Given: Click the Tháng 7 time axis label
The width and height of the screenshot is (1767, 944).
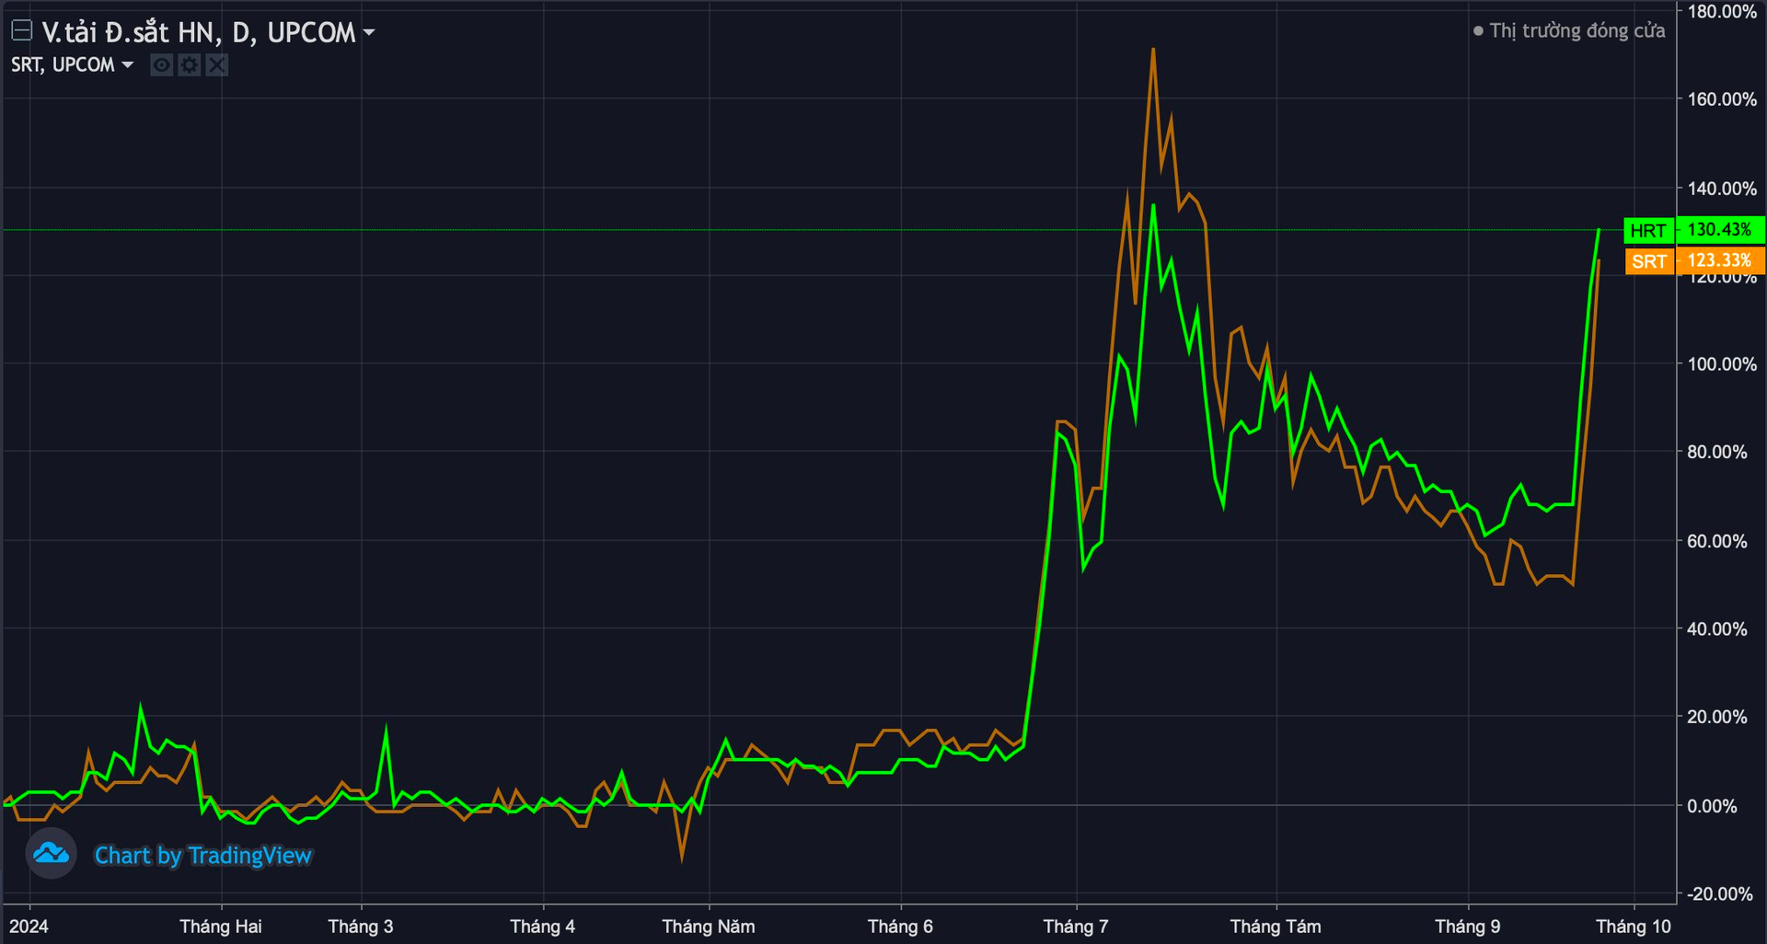Looking at the screenshot, I should pos(1076,927).
